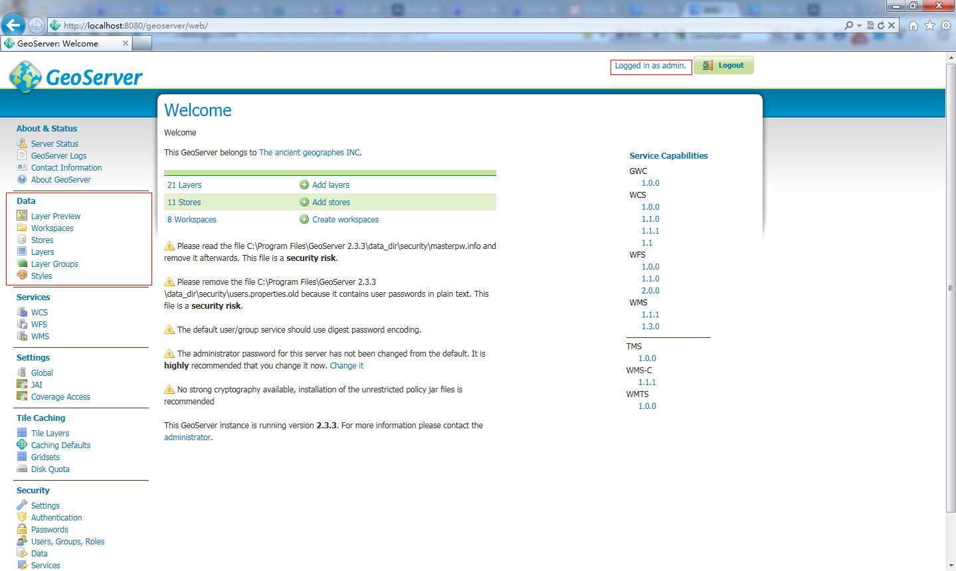Viewport: 956px width, 571px height.
Task: Click the Caching Defaults globe icon
Action: [x=22, y=445]
